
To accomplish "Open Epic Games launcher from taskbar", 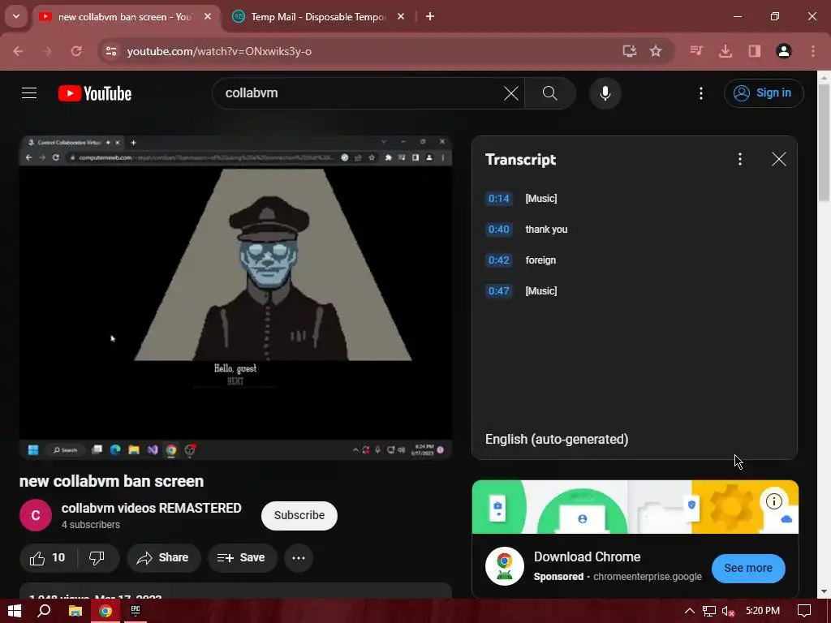I will coord(136,611).
